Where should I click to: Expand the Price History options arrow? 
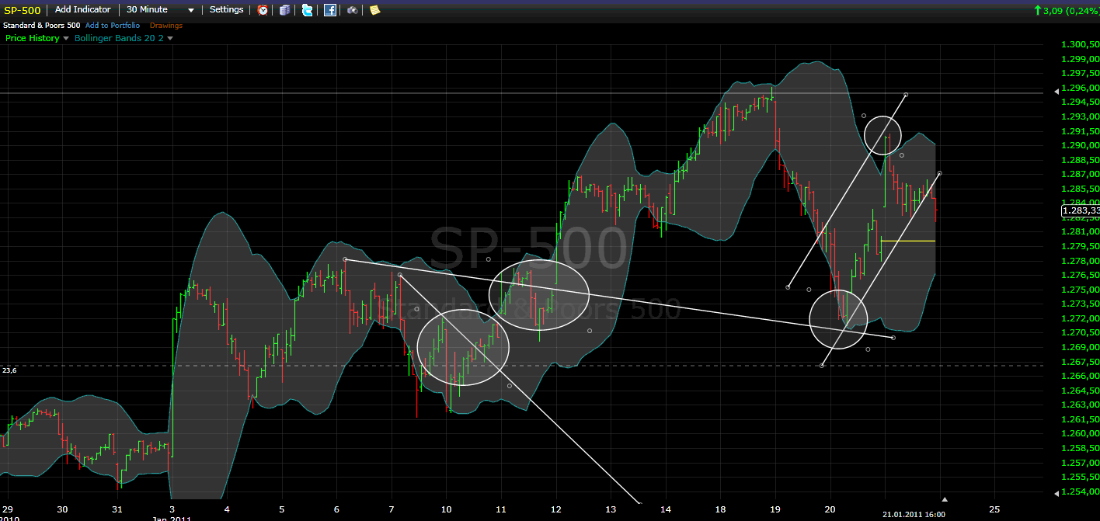[x=66, y=38]
